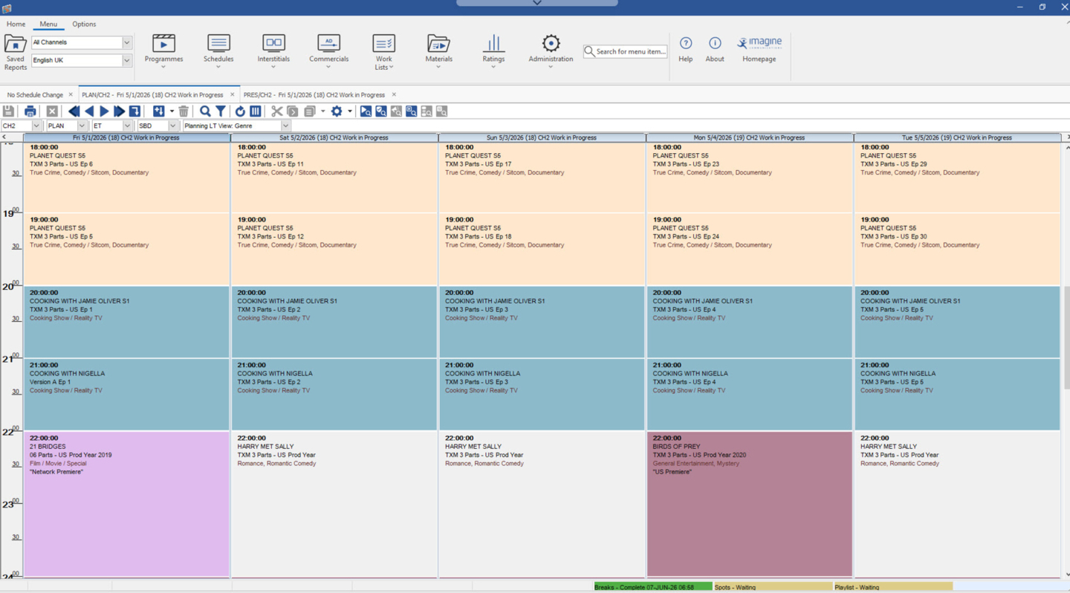Image resolution: width=1070 pixels, height=593 pixels.
Task: Save the schedule with disk icon
Action: point(9,111)
